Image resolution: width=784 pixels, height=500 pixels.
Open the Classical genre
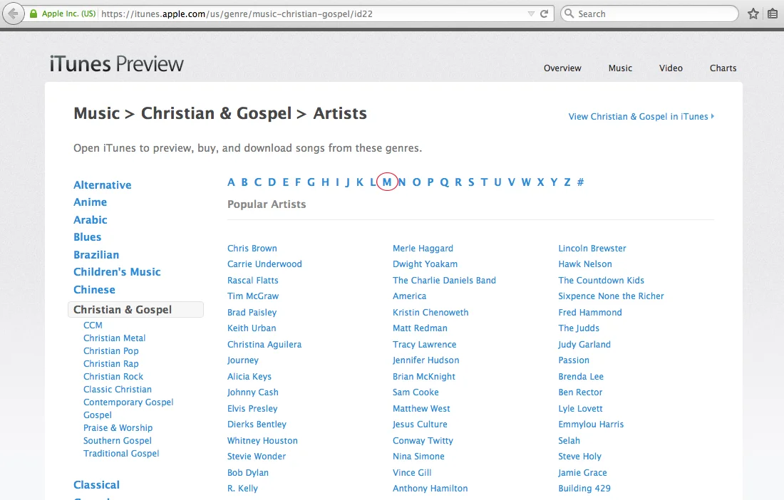point(96,485)
